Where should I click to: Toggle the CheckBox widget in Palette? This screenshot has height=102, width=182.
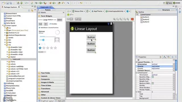click(53, 24)
